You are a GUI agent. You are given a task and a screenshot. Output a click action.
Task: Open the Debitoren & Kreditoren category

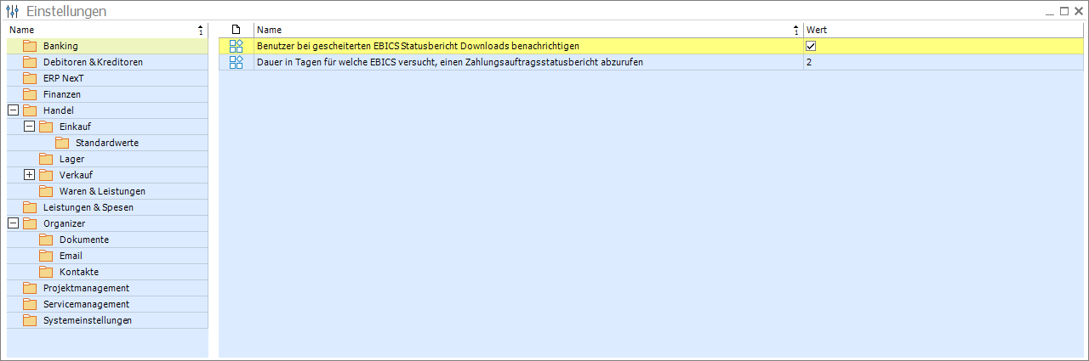tap(93, 62)
